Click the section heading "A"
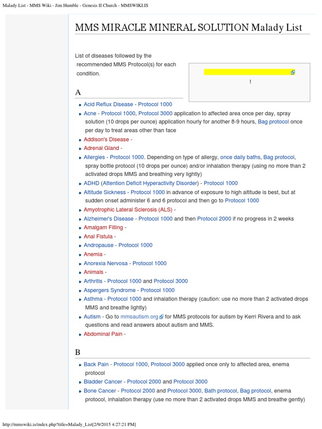 78,92
